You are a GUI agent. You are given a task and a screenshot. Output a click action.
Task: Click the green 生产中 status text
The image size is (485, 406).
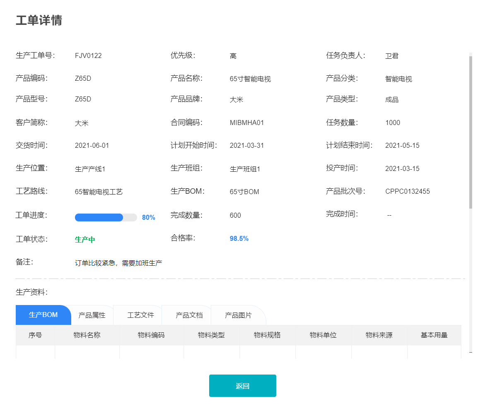85,240
